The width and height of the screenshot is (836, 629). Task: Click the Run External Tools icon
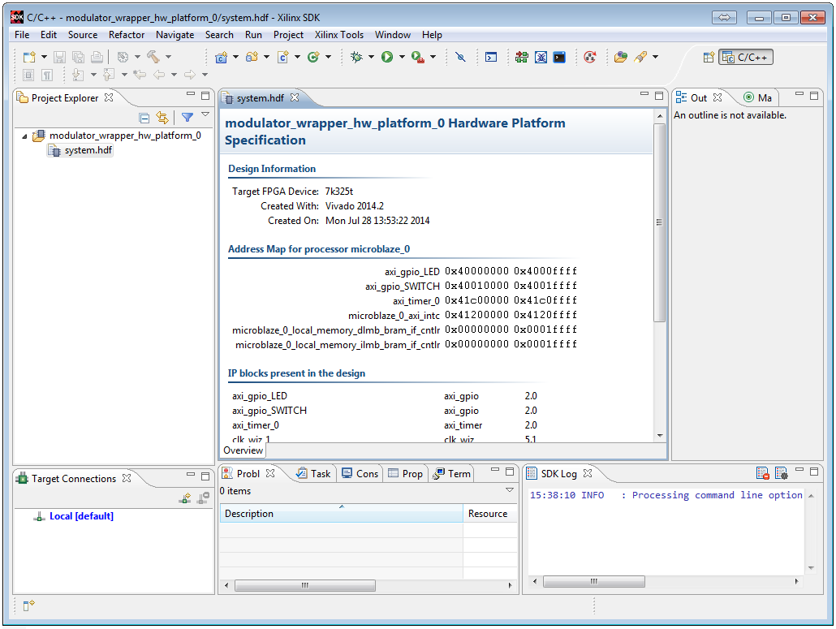418,57
